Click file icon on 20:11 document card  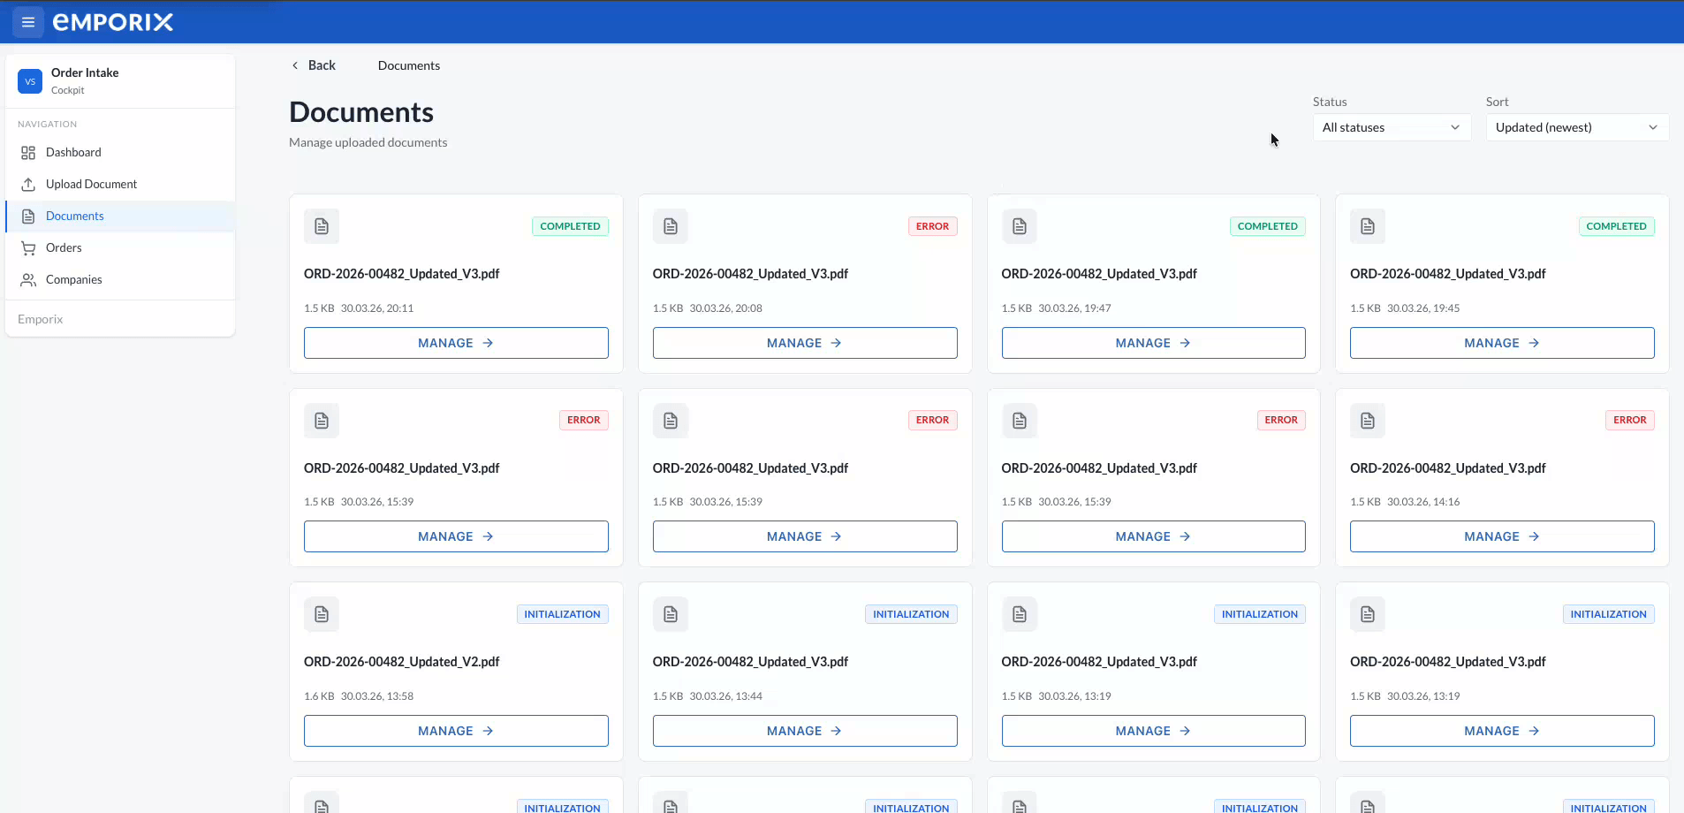point(322,226)
